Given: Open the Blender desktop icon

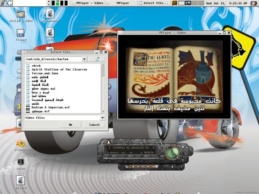Looking at the screenshot, I should [21, 144].
